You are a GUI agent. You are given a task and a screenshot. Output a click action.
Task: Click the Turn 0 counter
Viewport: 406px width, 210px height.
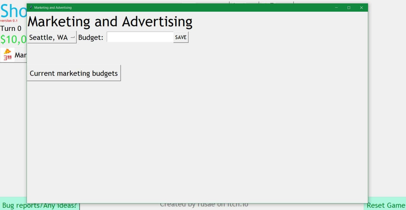11,29
